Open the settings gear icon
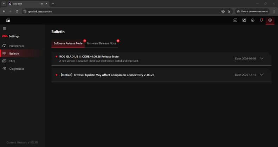The image size is (278, 147). (270, 20)
